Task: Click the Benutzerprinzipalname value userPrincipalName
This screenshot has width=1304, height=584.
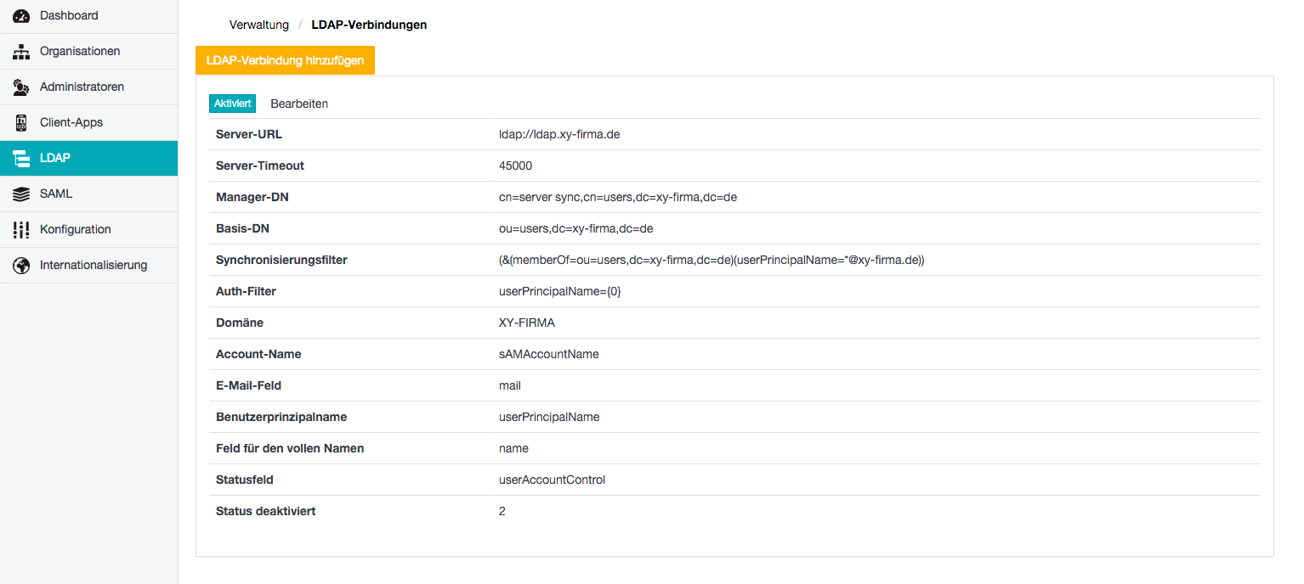Action: pos(549,417)
